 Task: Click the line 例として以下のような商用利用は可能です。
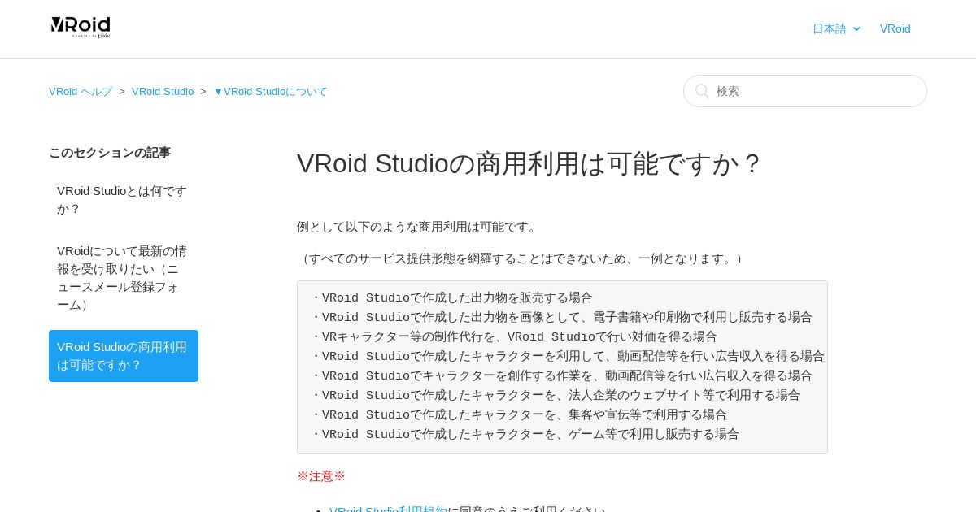pos(418,227)
